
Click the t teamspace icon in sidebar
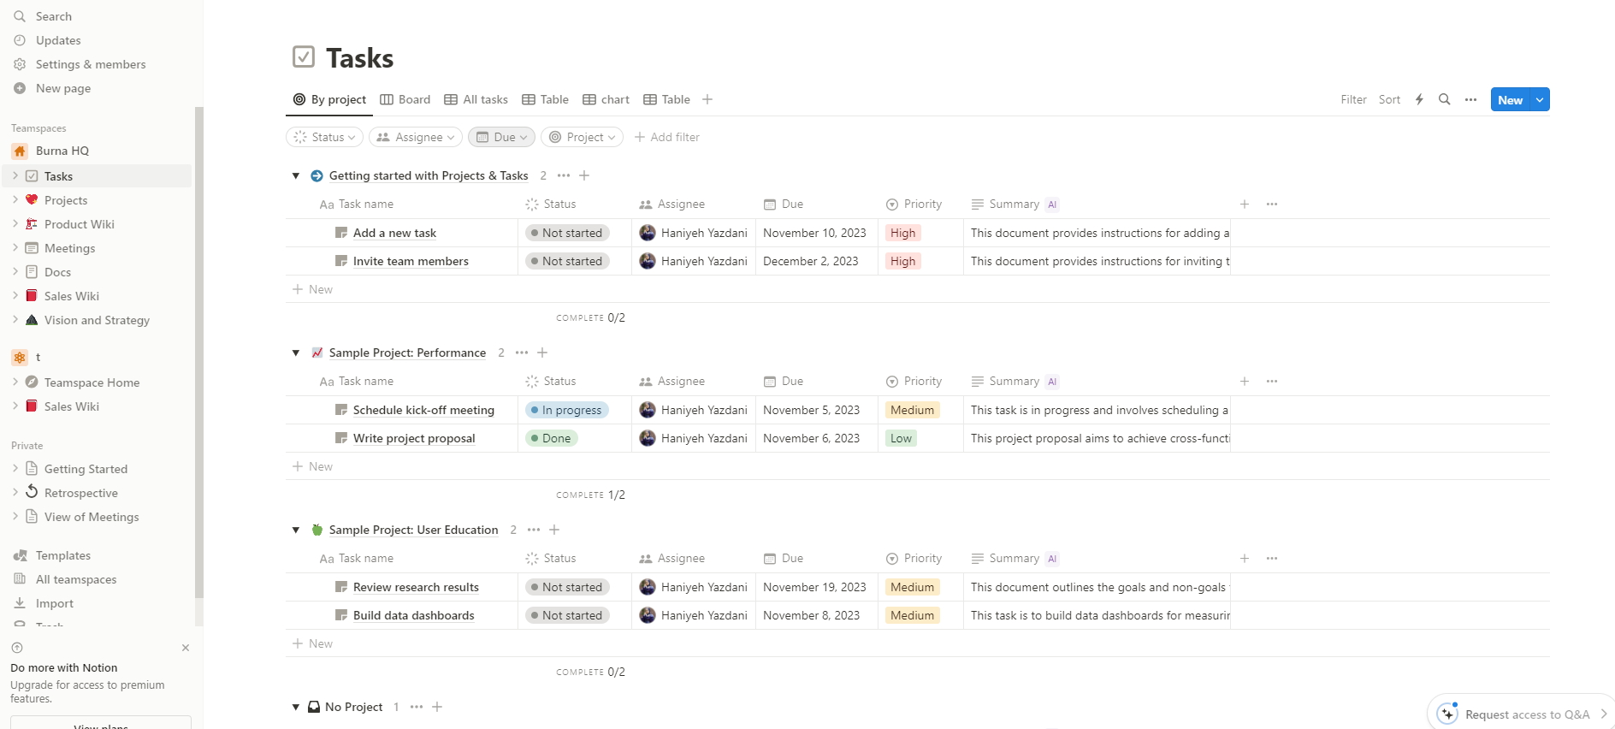click(x=20, y=358)
